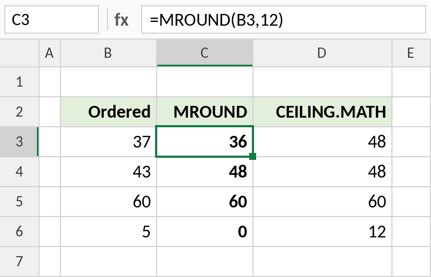Click empty cell D1

pyautogui.click(x=322, y=82)
